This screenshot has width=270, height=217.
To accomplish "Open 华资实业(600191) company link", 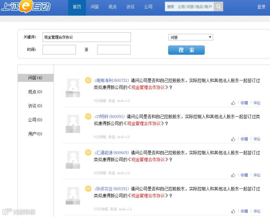I will (112, 189).
